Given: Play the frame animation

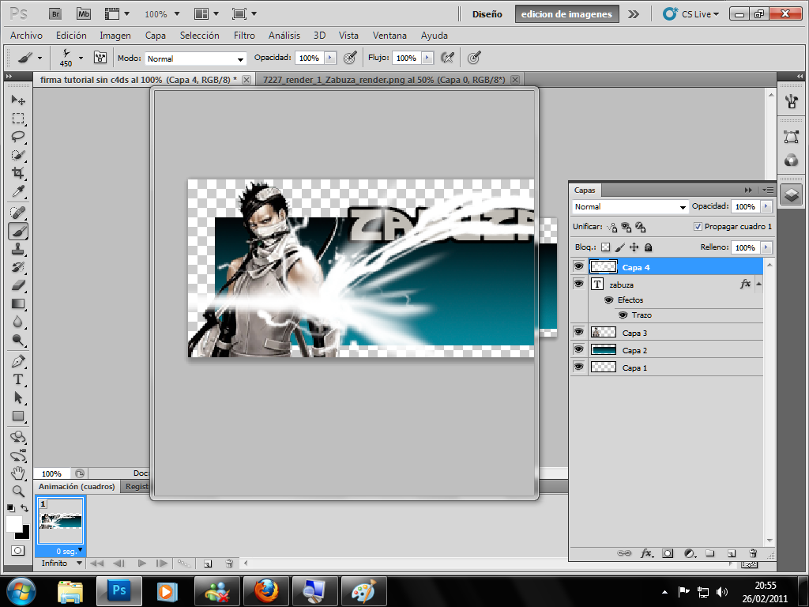Looking at the screenshot, I should [142, 563].
